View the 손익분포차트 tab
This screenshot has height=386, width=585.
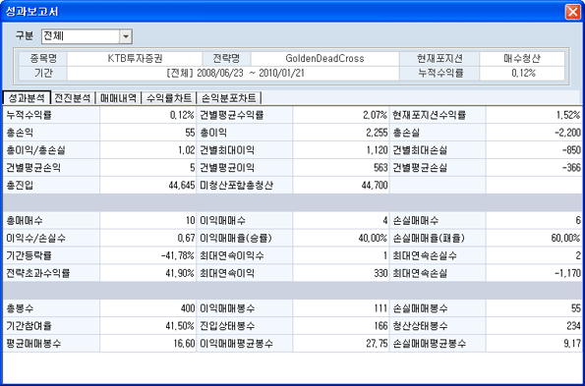click(229, 98)
